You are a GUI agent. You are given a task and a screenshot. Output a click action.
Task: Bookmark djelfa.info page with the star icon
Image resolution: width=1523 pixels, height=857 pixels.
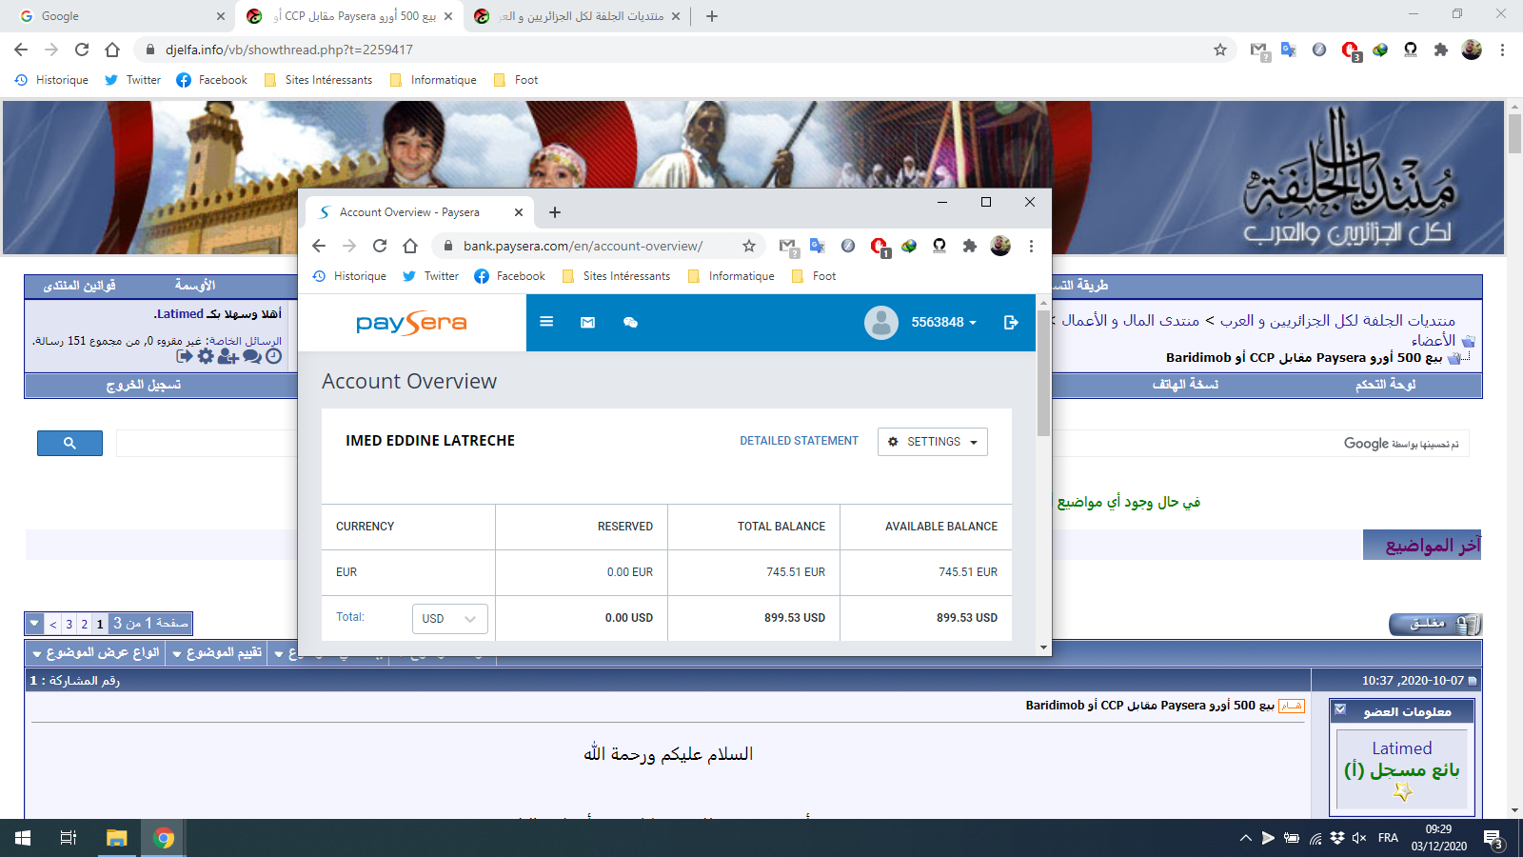click(1220, 50)
